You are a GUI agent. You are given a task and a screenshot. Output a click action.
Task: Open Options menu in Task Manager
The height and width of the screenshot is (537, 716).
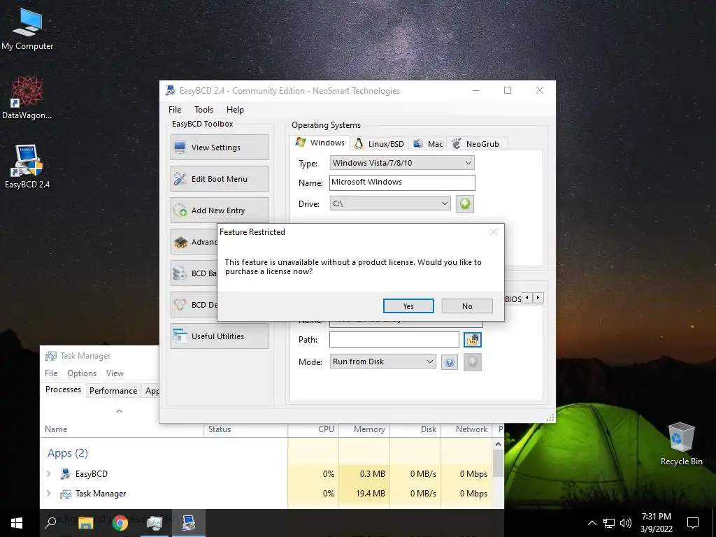click(82, 373)
